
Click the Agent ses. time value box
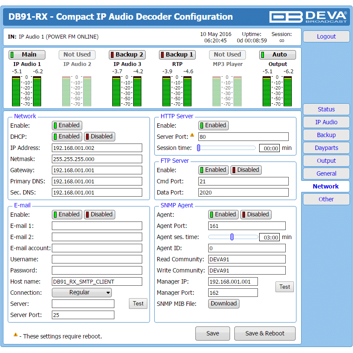(x=269, y=237)
